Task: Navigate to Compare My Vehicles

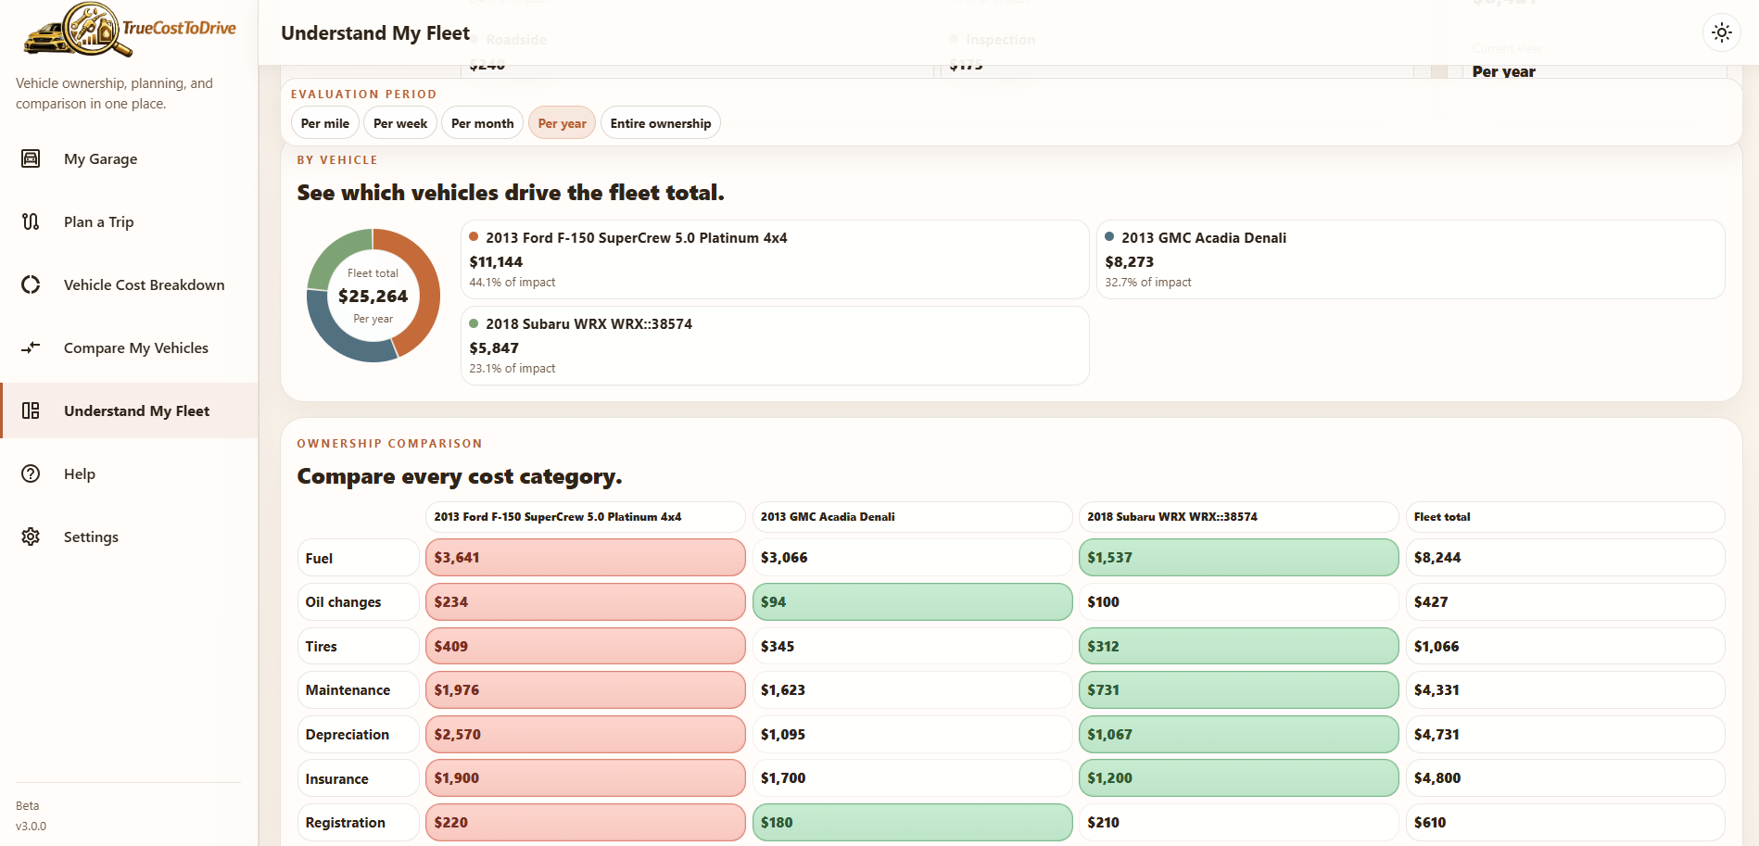Action: coord(129,347)
